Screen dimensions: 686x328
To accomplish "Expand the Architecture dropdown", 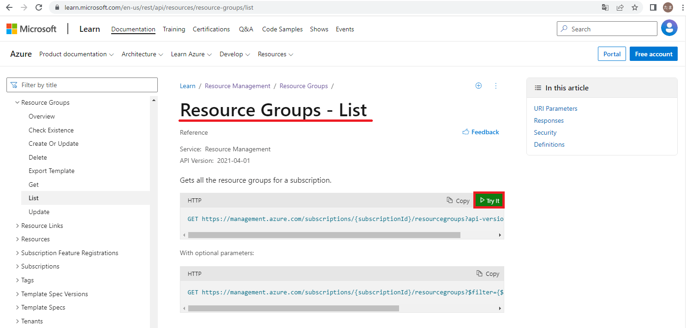I will (x=143, y=54).
